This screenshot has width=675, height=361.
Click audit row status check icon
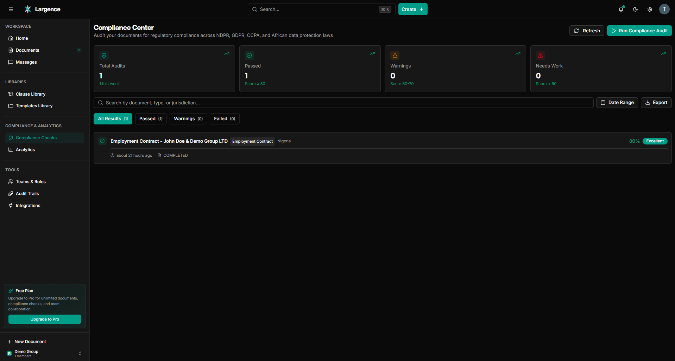click(x=102, y=141)
